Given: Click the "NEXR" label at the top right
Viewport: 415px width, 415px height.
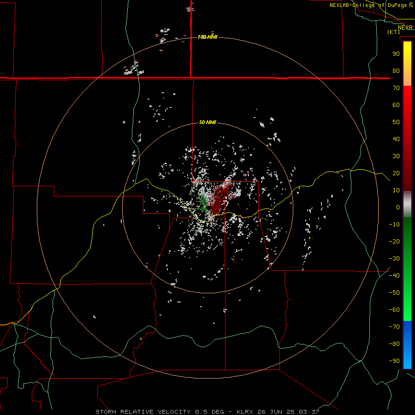Looking at the screenshot, I should (405, 28).
